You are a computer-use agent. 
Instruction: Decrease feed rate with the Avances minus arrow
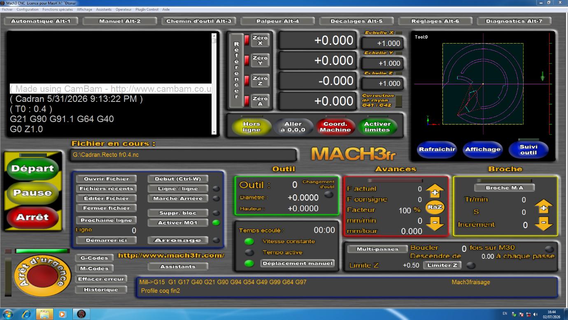(x=435, y=223)
